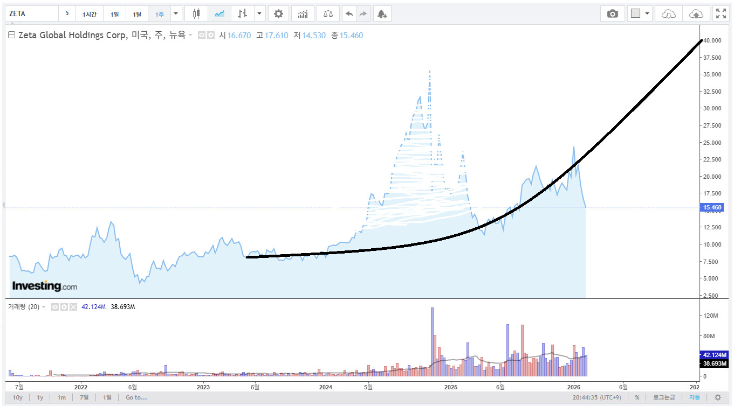Screen dimensions: 734x406
Task: Enter fullscreen mode with the arrows icon
Action: point(721,13)
